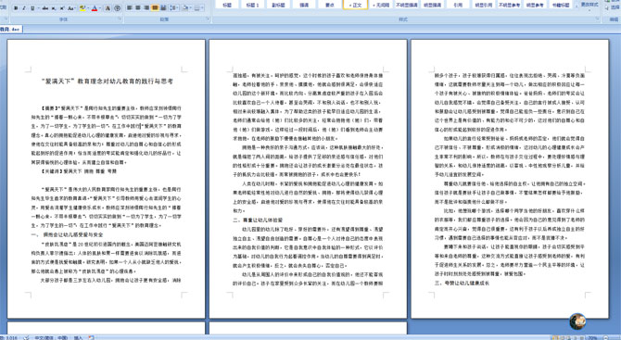Apply subscript formatting
This screenshot has height=340, width=621.
(x=54, y=8)
